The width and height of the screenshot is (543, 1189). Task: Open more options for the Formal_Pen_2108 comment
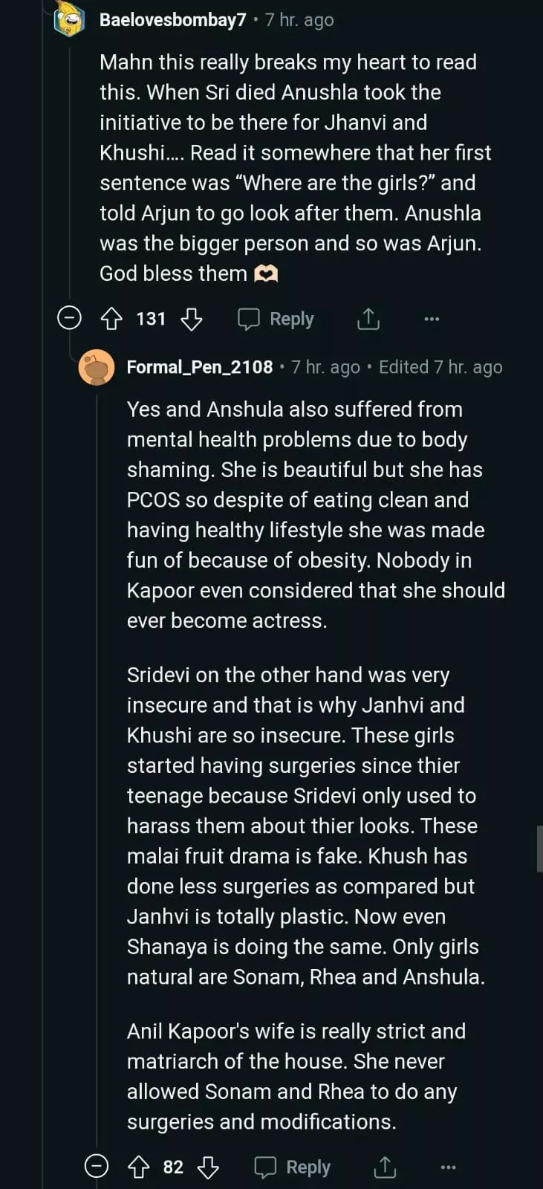click(x=448, y=1167)
